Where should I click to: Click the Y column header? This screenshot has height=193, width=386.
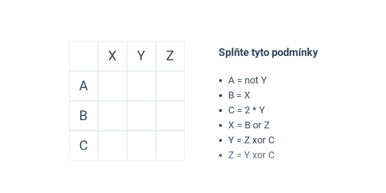point(141,56)
